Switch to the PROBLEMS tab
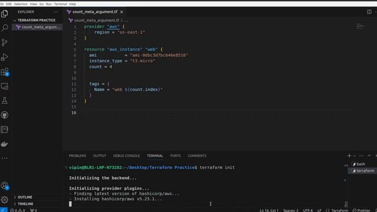Image resolution: width=377 pixels, height=212 pixels. click(x=77, y=155)
